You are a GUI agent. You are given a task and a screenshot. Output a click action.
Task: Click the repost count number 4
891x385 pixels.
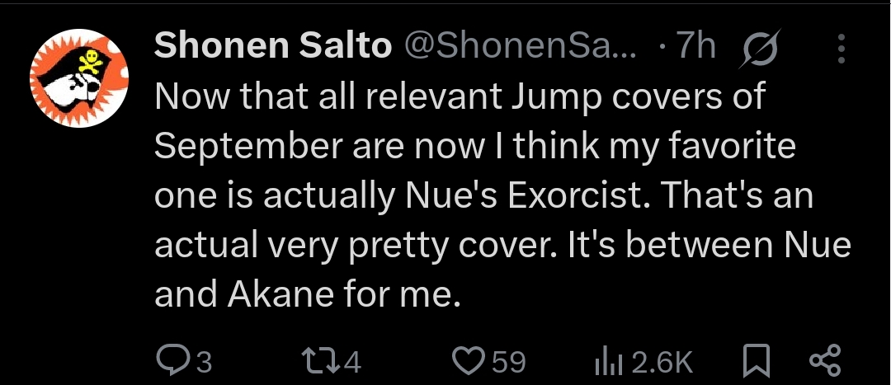click(x=352, y=362)
